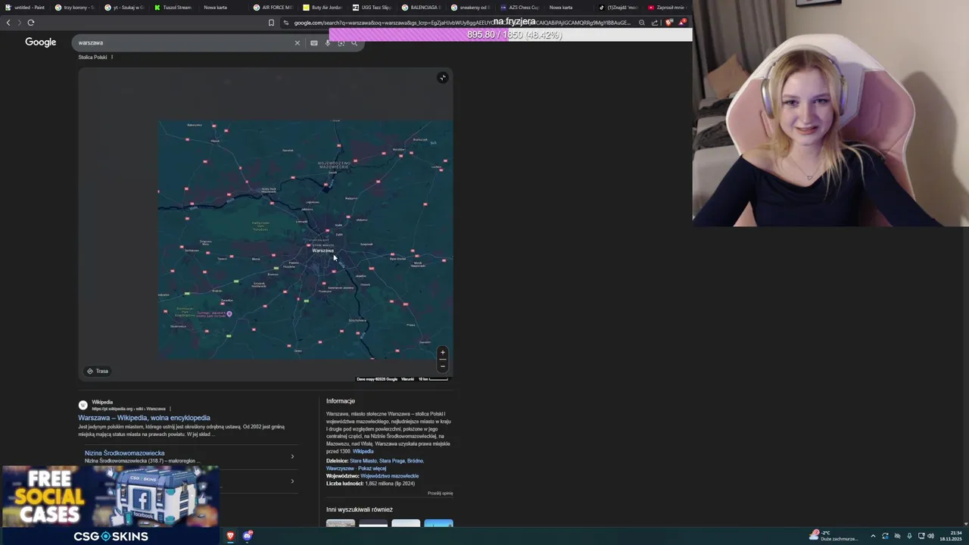Switch to the trzy korony tab
Image resolution: width=969 pixels, height=545 pixels.
pos(74,8)
